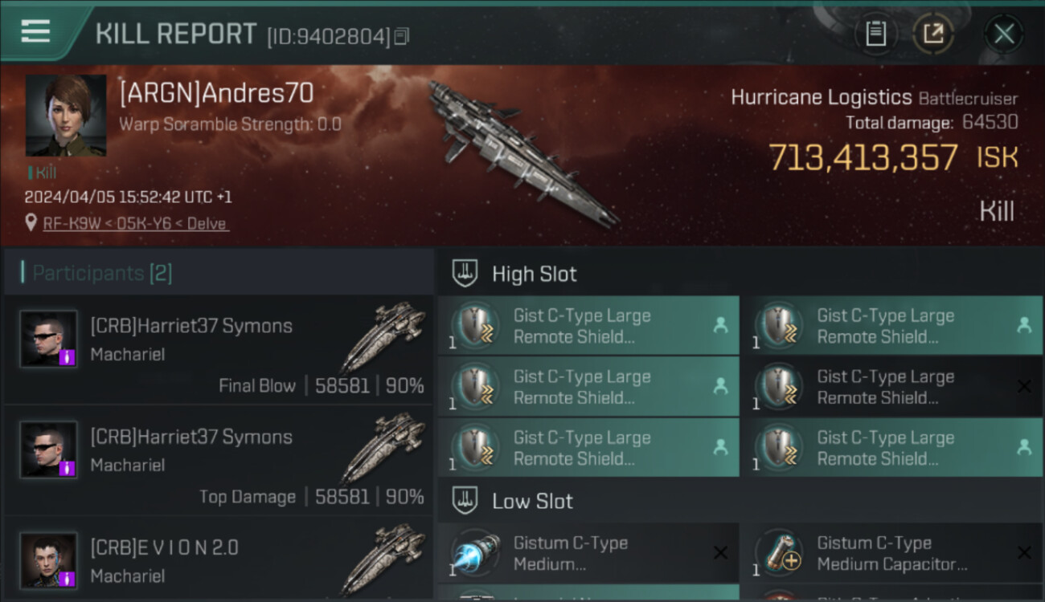Viewport: 1045px width, 602px height.
Task: Click the share/export icon in header
Action: [933, 34]
